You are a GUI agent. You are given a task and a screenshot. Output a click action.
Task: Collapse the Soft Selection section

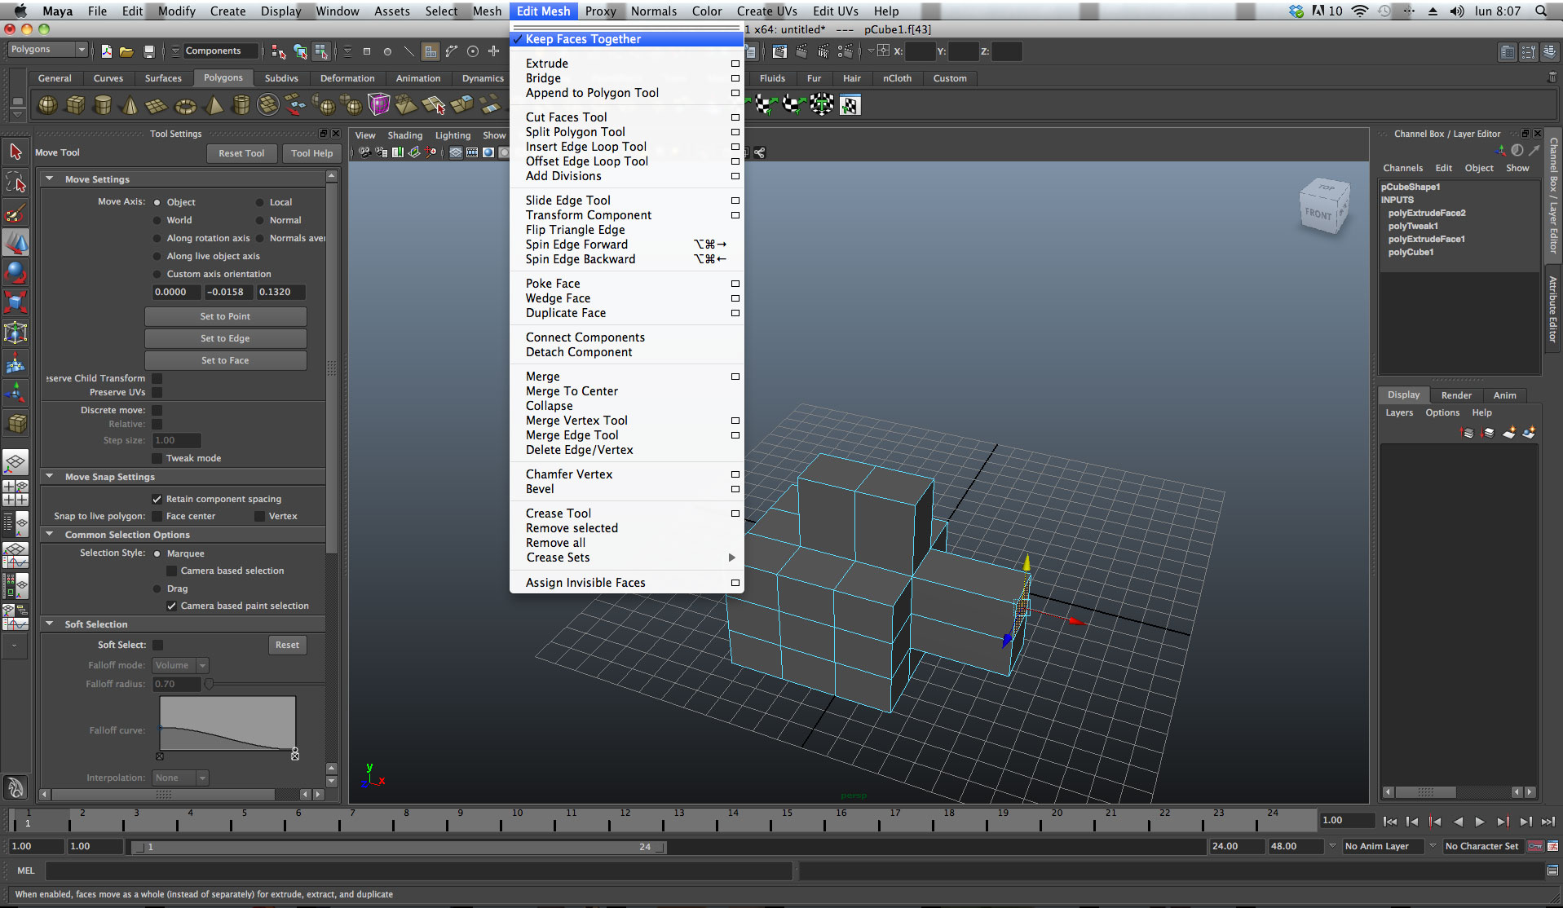pyautogui.click(x=50, y=624)
